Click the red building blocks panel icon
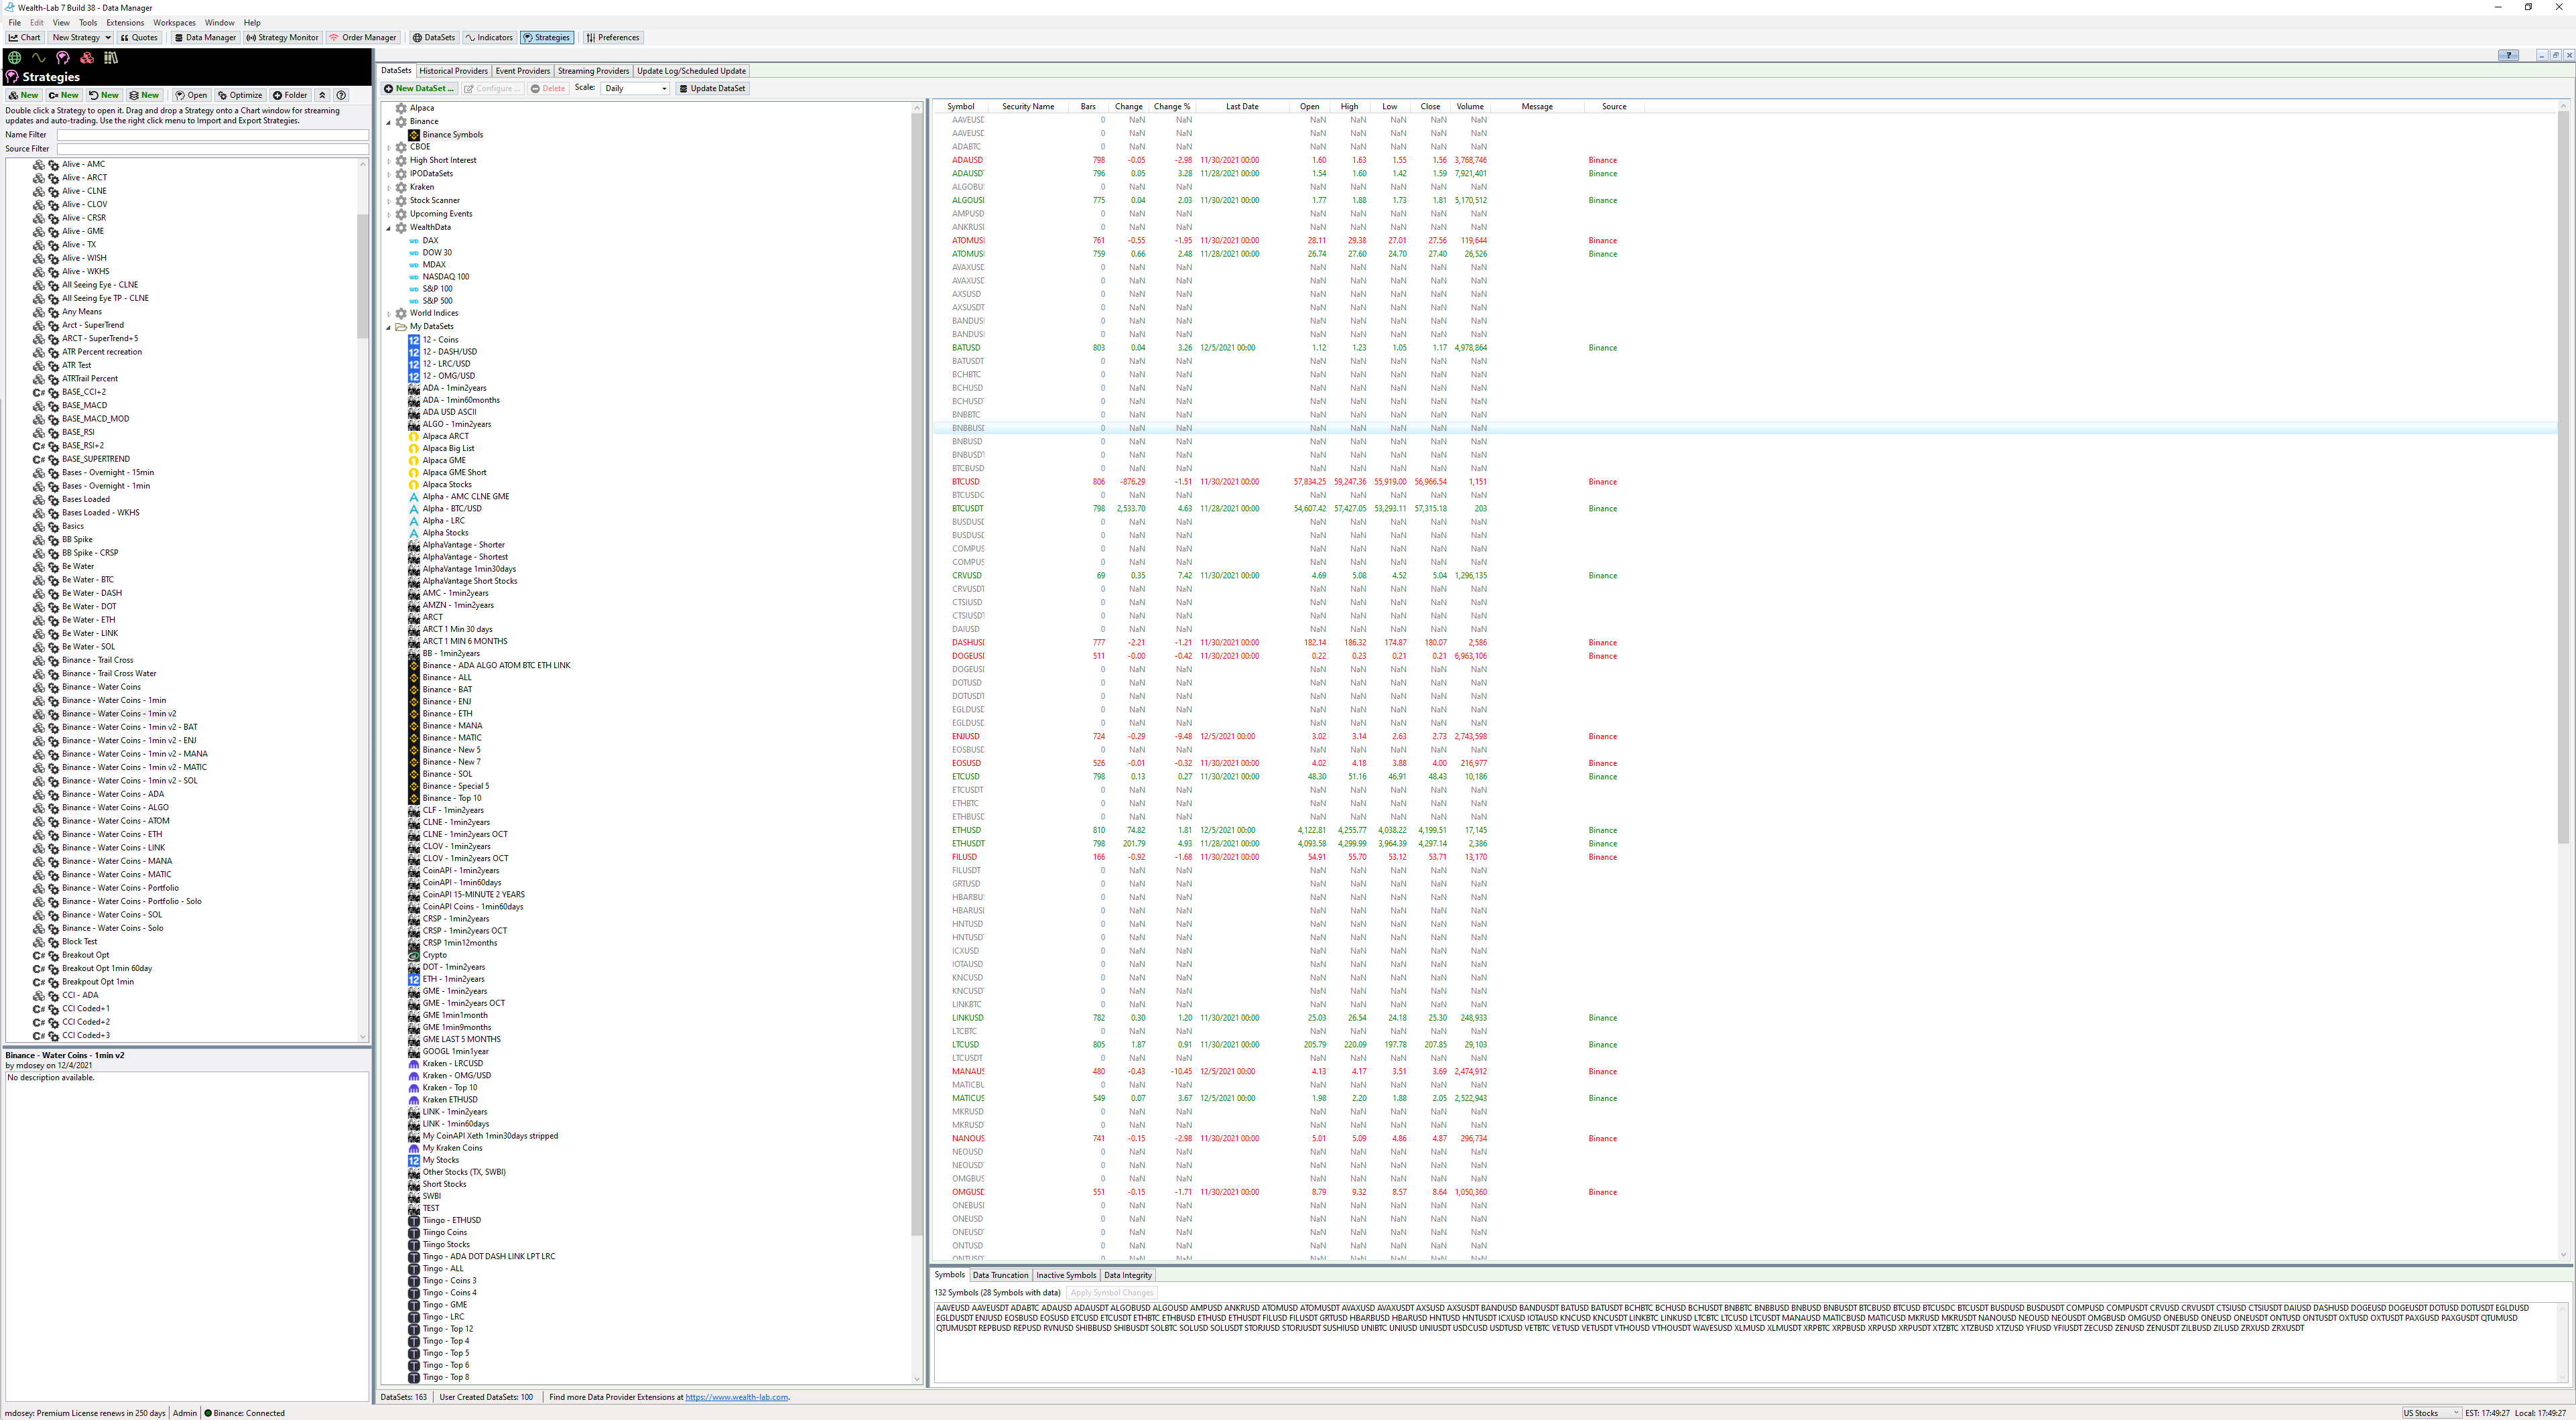Screen dimensions: 2576x1420 coord(87,58)
